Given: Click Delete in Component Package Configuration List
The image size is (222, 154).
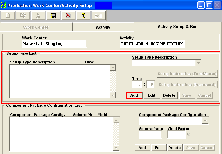Looking at the screenshot, I should click(x=175, y=148).
